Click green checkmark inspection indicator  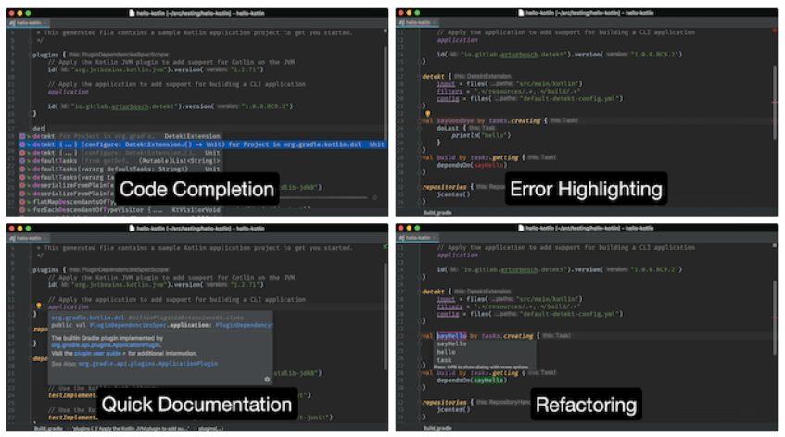[x=385, y=246]
